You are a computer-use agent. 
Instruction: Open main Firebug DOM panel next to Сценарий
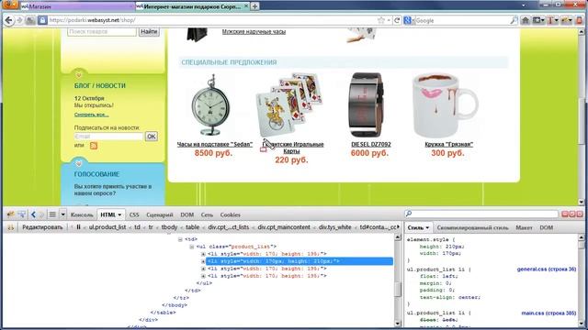pyautogui.click(x=187, y=214)
